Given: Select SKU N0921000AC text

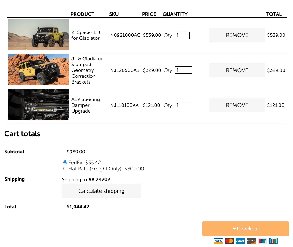Looking at the screenshot, I should click(x=125, y=35).
